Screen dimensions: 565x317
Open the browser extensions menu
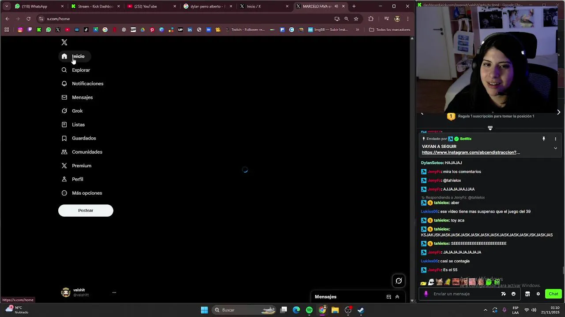click(x=371, y=19)
